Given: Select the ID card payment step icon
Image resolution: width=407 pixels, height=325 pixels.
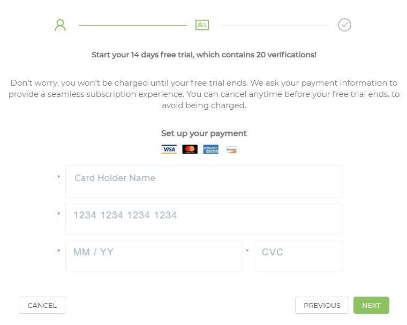Looking at the screenshot, I should pyautogui.click(x=202, y=25).
